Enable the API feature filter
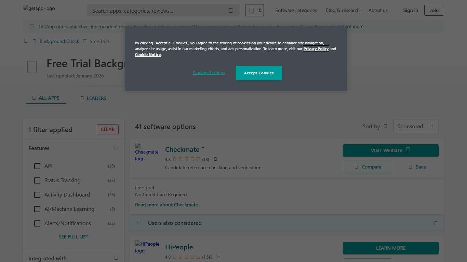Viewport: 467px width, 262px height. 37,166
